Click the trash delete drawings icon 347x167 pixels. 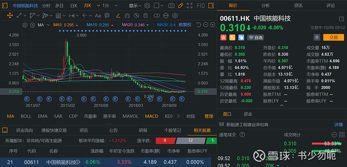[x=145, y=16]
